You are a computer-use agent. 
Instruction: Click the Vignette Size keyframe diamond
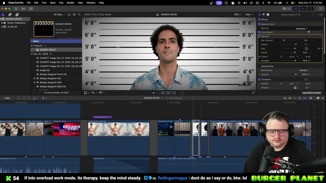click(x=319, y=49)
